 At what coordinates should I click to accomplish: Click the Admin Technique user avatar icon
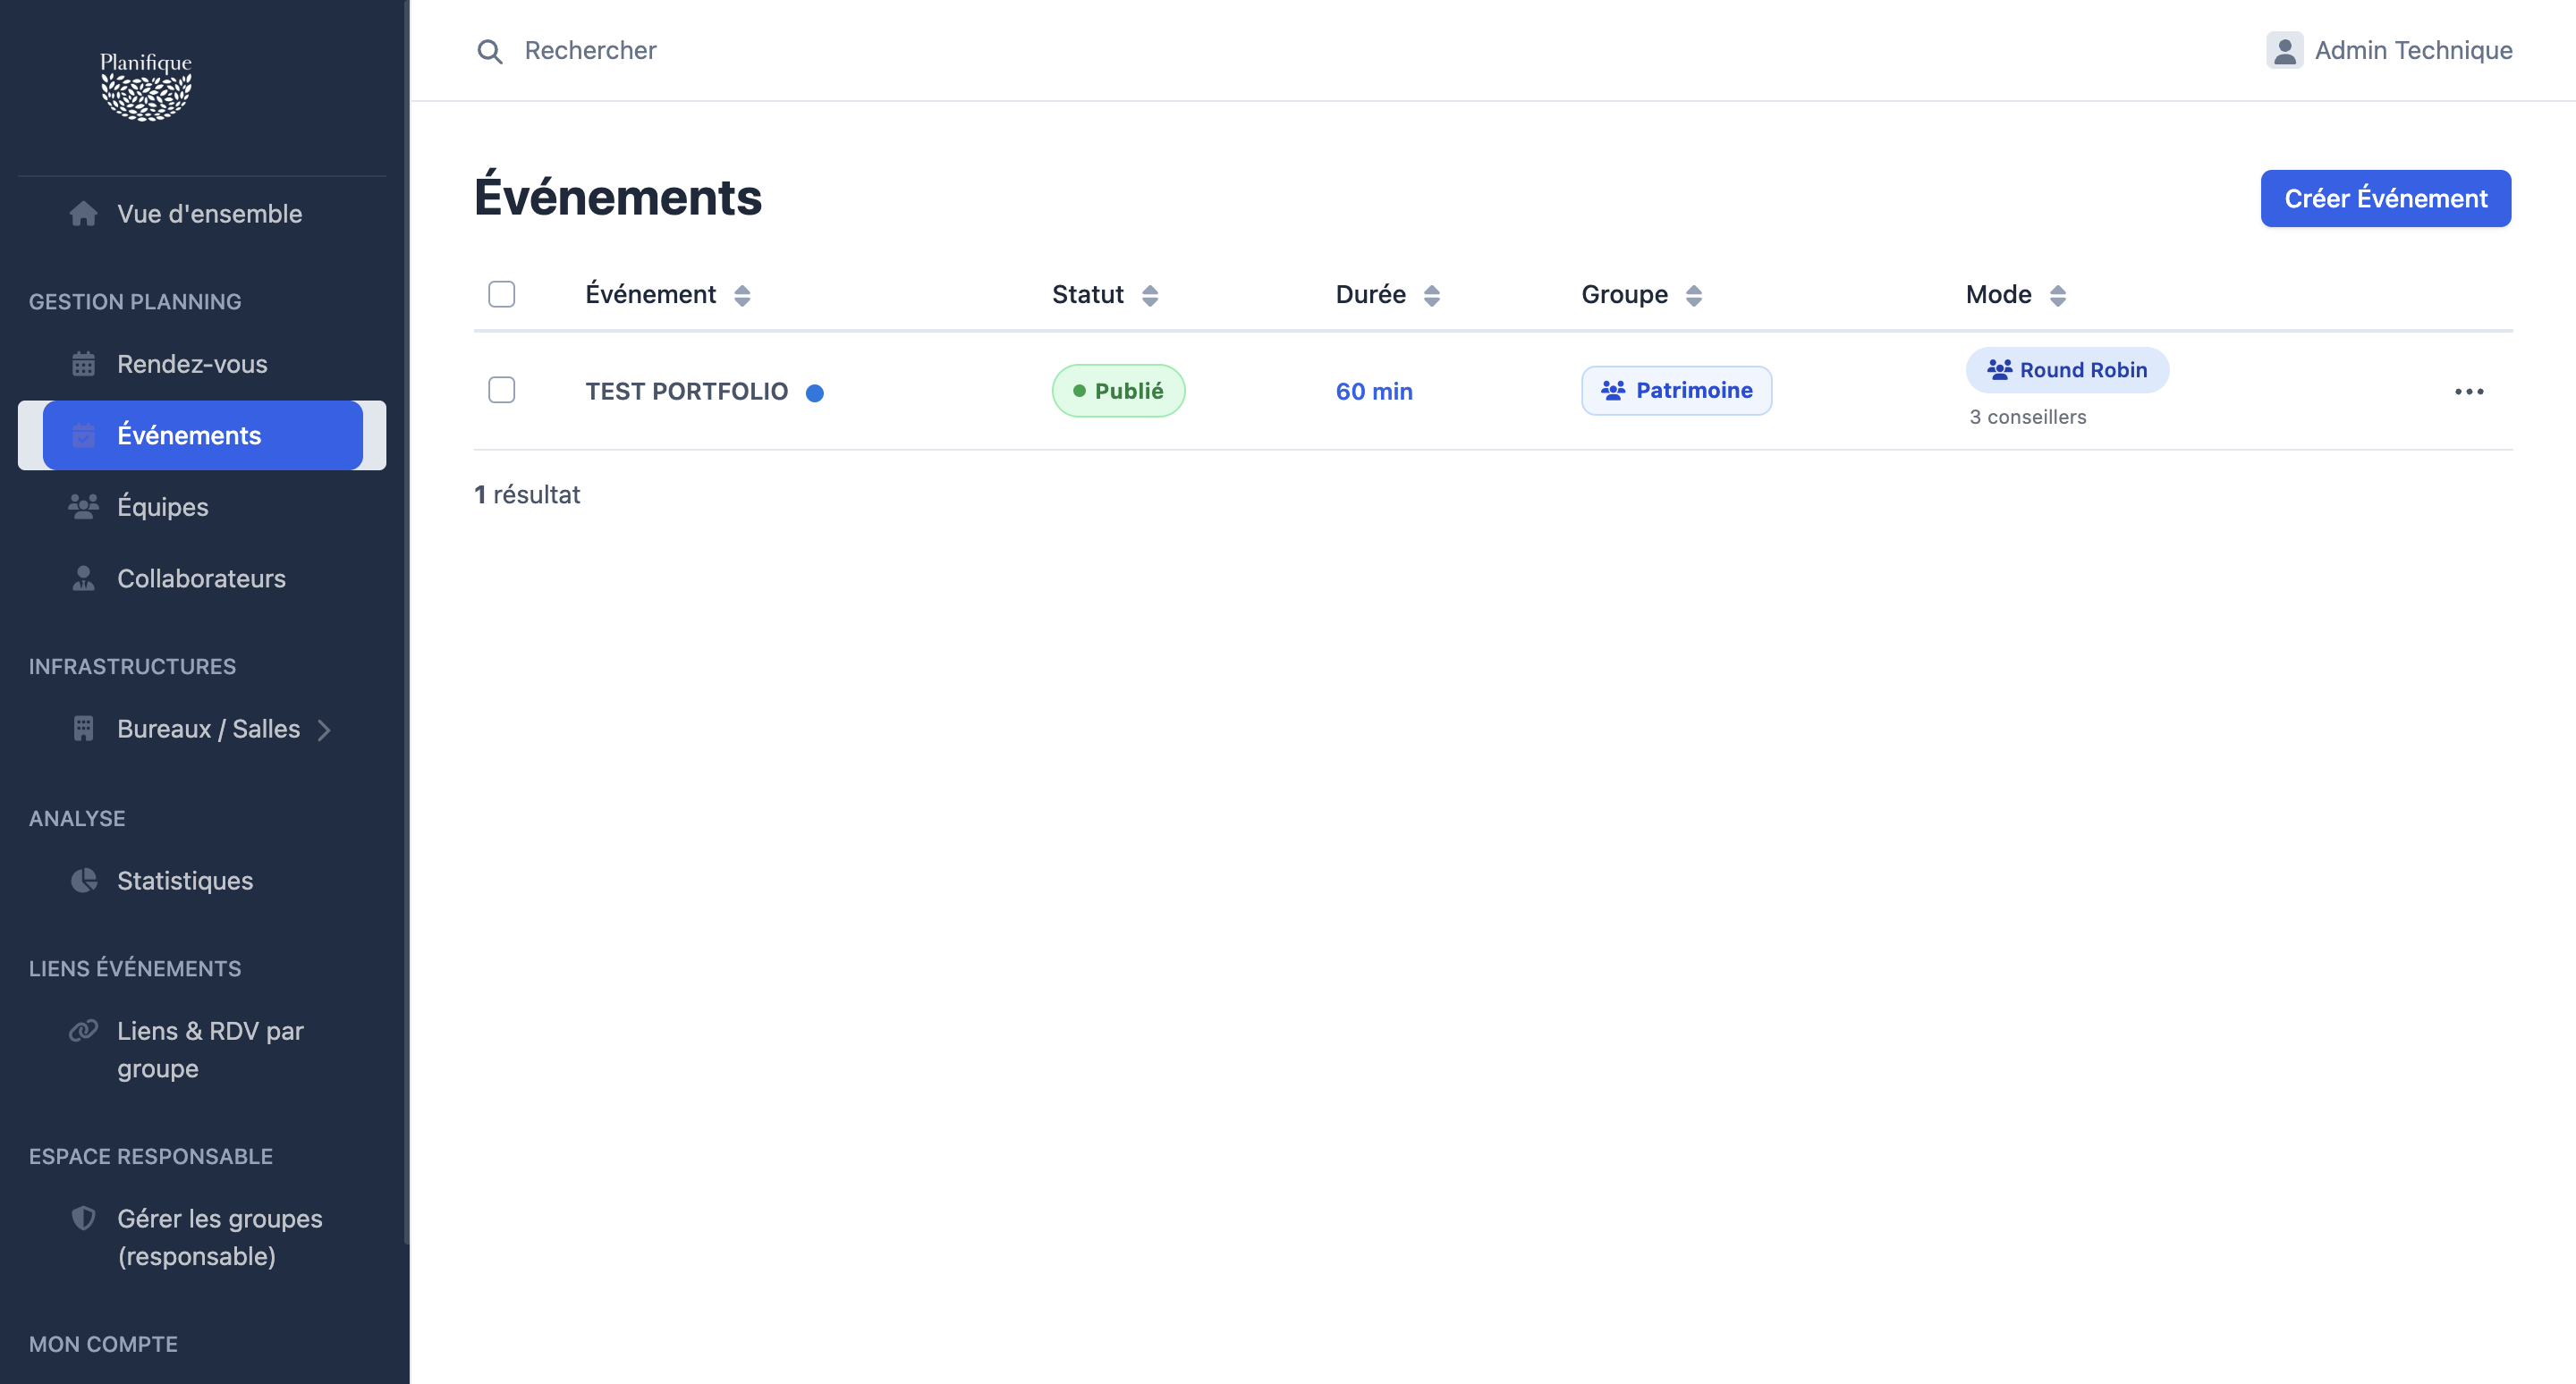[x=2284, y=50]
